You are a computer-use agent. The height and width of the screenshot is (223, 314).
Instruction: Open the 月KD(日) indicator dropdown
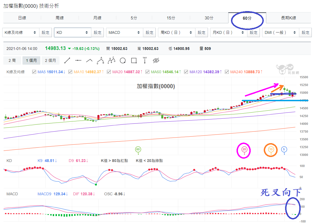pyautogui.click(x=229, y=32)
